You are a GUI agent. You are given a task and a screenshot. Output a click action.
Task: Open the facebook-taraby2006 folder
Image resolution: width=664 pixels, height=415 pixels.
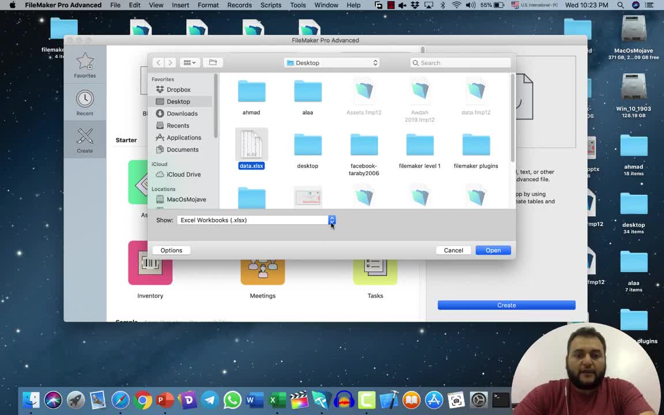tap(364, 145)
